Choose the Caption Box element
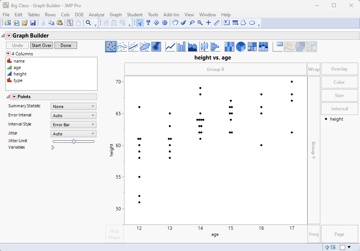The width and height of the screenshot is (360, 251). 278,47
